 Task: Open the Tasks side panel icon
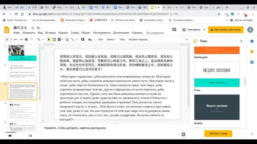click(x=252, y=62)
